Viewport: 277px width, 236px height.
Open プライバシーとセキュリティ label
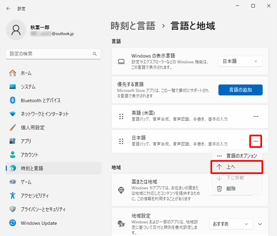[x=43, y=209]
